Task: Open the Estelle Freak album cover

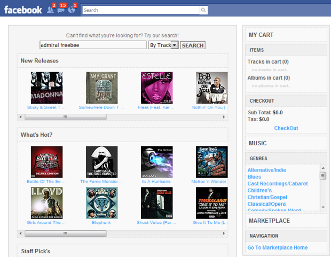Action: click(157, 88)
